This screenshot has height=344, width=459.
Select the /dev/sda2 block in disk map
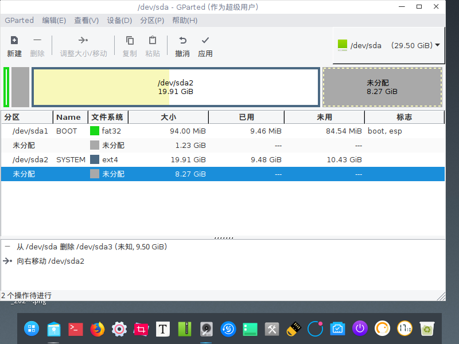[x=176, y=87]
